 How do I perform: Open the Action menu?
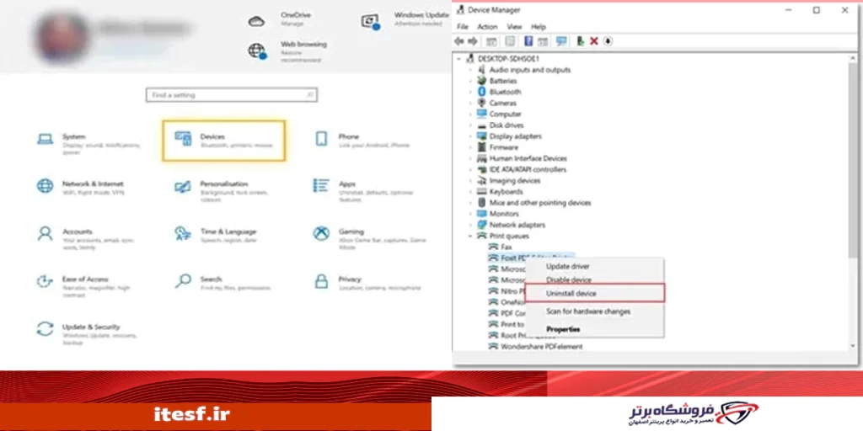487,27
